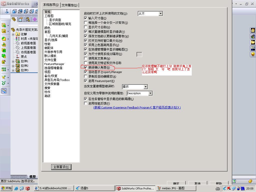256x192 pixels.
Task: Click the Reference Geometry icon
Action: pos(4,77)
